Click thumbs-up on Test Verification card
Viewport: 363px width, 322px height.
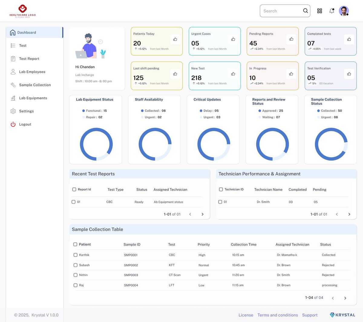[x=349, y=74]
